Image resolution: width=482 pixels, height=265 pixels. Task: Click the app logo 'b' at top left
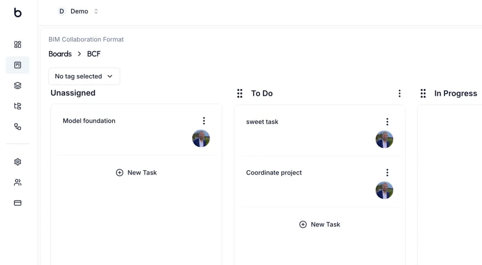[17, 13]
